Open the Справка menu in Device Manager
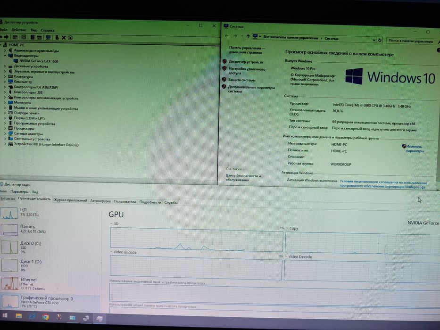The width and height of the screenshot is (440, 330). (48, 30)
